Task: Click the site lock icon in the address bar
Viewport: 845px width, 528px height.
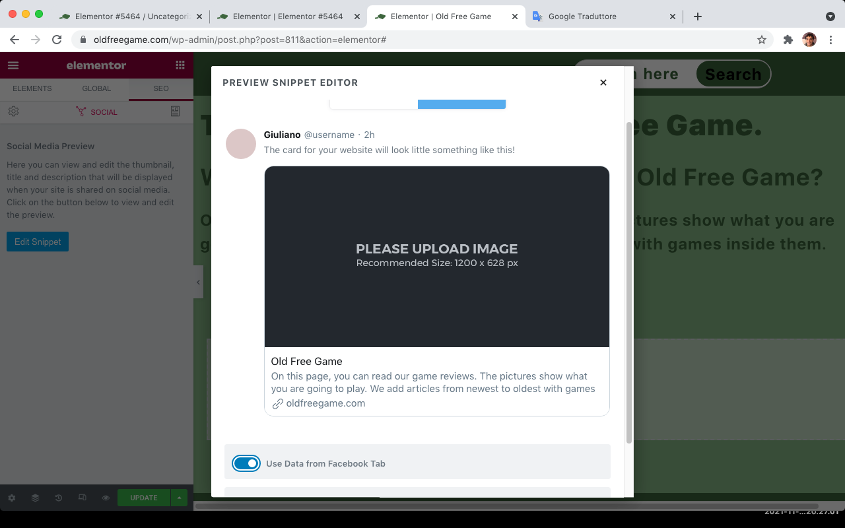Action: [83, 40]
